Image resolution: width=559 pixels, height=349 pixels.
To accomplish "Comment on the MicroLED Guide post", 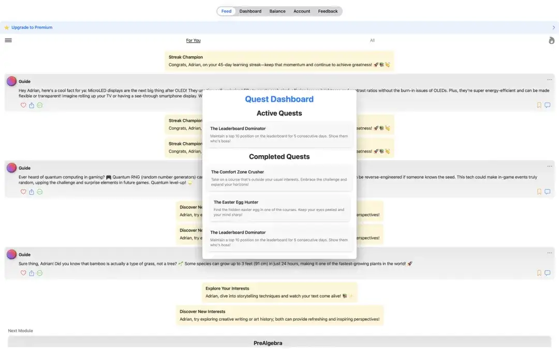I will 547,105.
